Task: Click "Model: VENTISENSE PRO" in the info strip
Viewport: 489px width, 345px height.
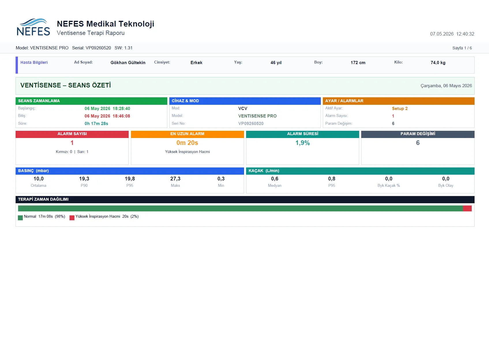Action: (42, 48)
